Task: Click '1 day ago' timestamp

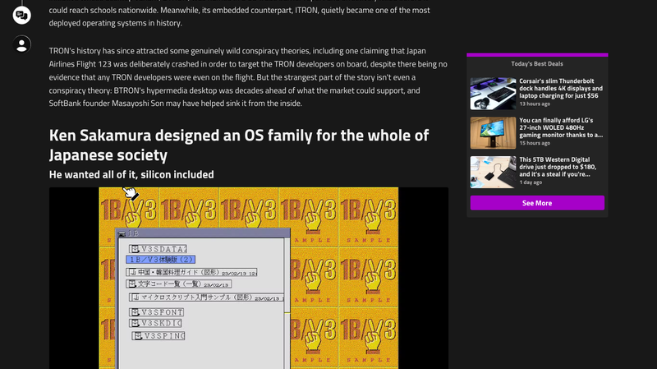Action: 531,182
